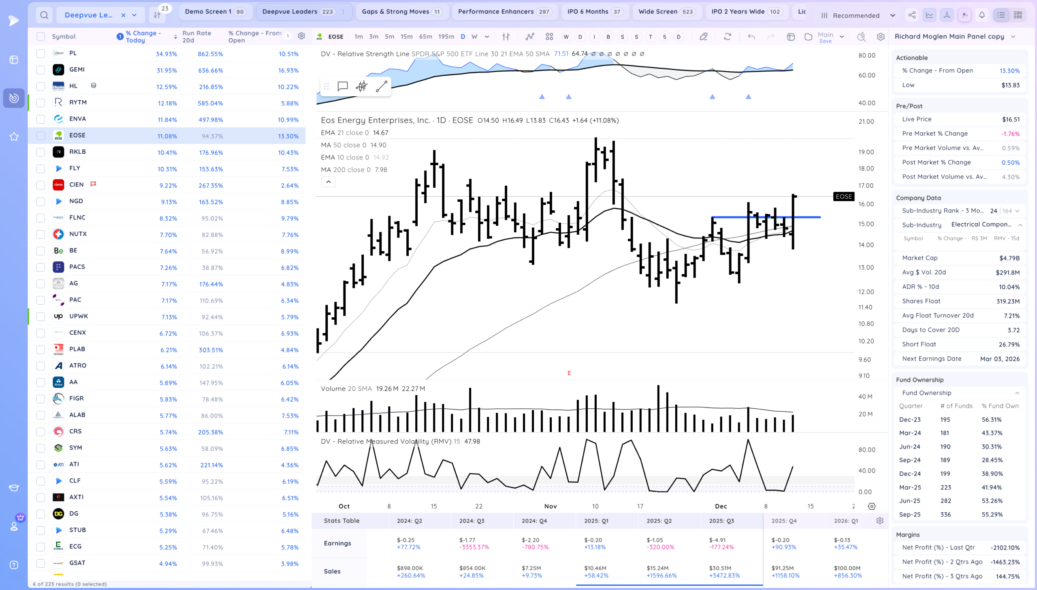The height and width of the screenshot is (590, 1037).
Task: Open the indicators icon in chart toolbar
Action: 530,36
